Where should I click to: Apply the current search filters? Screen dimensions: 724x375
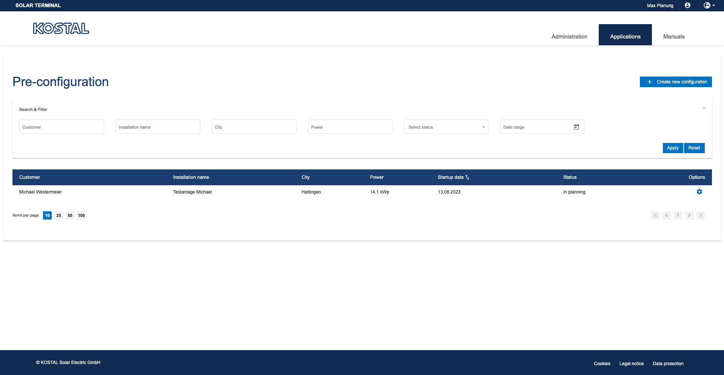(x=673, y=148)
